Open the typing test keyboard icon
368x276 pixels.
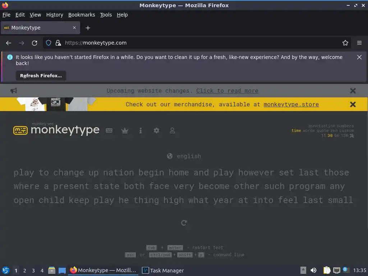click(x=109, y=130)
